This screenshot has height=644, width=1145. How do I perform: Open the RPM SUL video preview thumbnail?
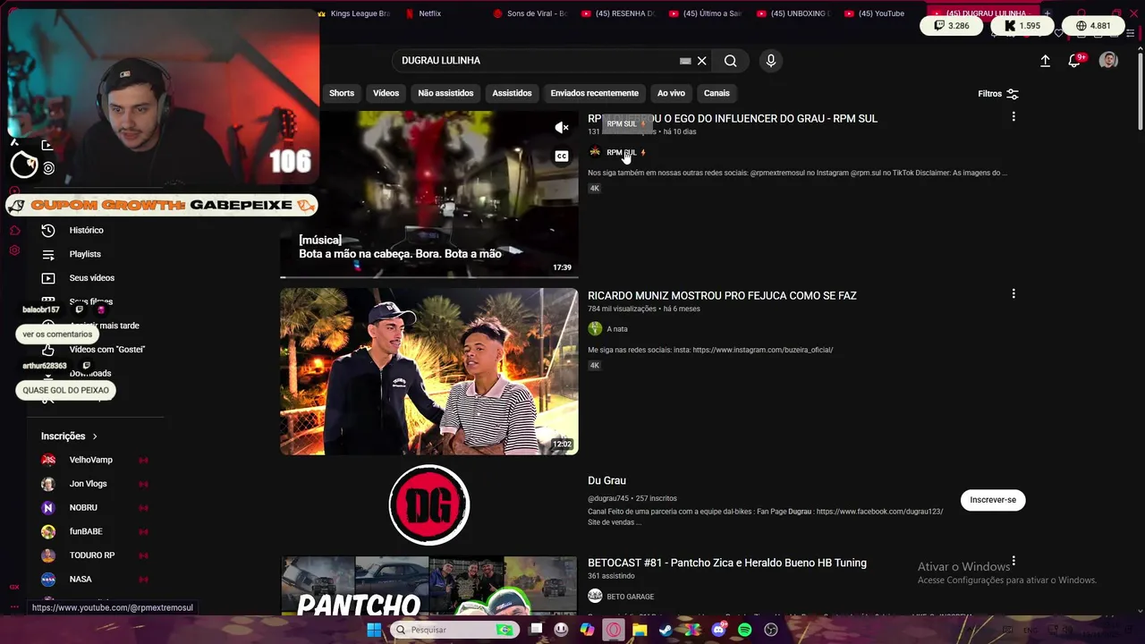coord(429,194)
